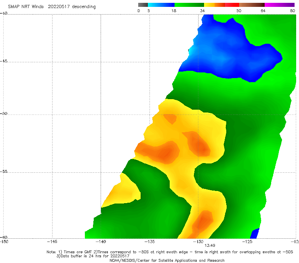The width and height of the screenshot is (299, 263).
Task: Click the gray segment of the color scale
Action: pos(143,5)
